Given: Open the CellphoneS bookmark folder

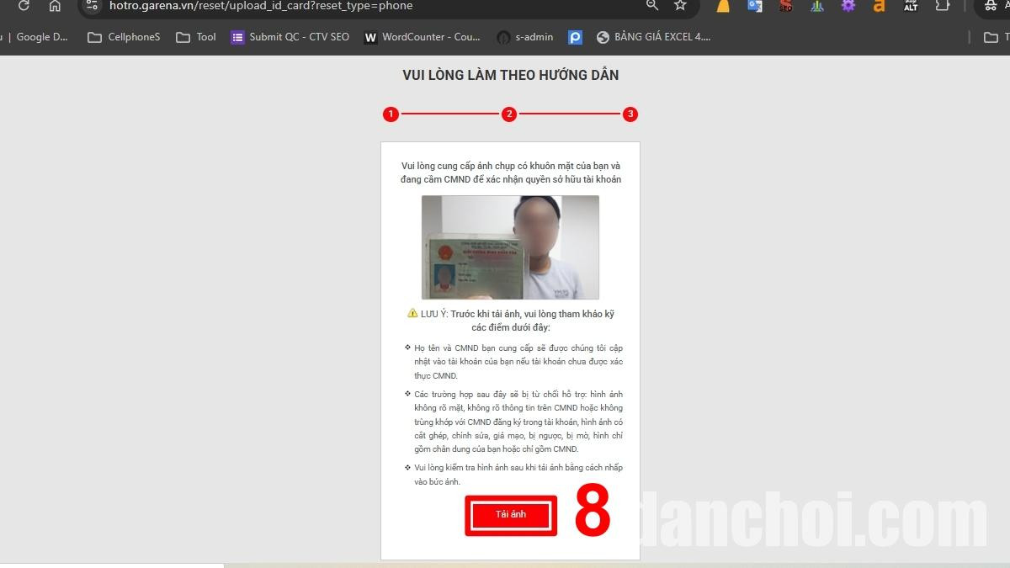Looking at the screenshot, I should [124, 37].
